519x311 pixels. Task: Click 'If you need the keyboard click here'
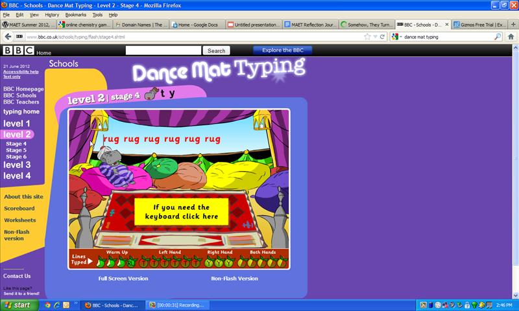(182, 211)
